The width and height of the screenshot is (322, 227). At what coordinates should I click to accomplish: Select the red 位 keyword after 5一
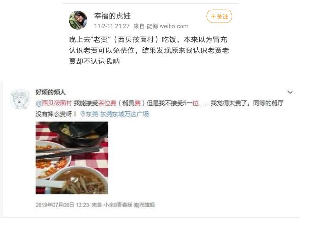point(195,103)
